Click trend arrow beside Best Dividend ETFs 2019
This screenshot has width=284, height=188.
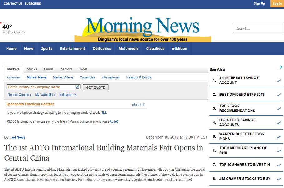[x=279, y=95]
